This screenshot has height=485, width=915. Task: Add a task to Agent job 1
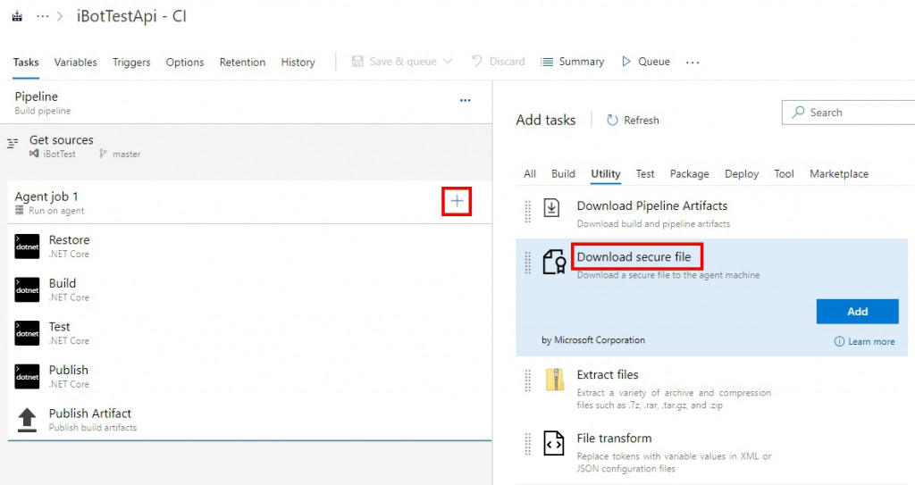457,201
